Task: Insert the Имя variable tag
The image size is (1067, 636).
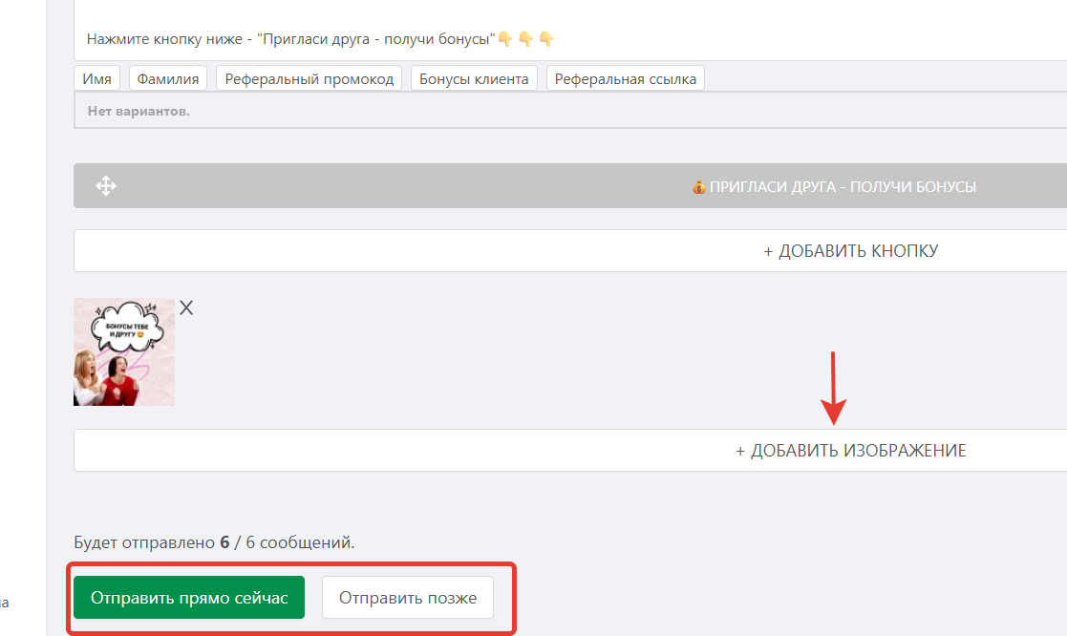Action: pyautogui.click(x=96, y=79)
